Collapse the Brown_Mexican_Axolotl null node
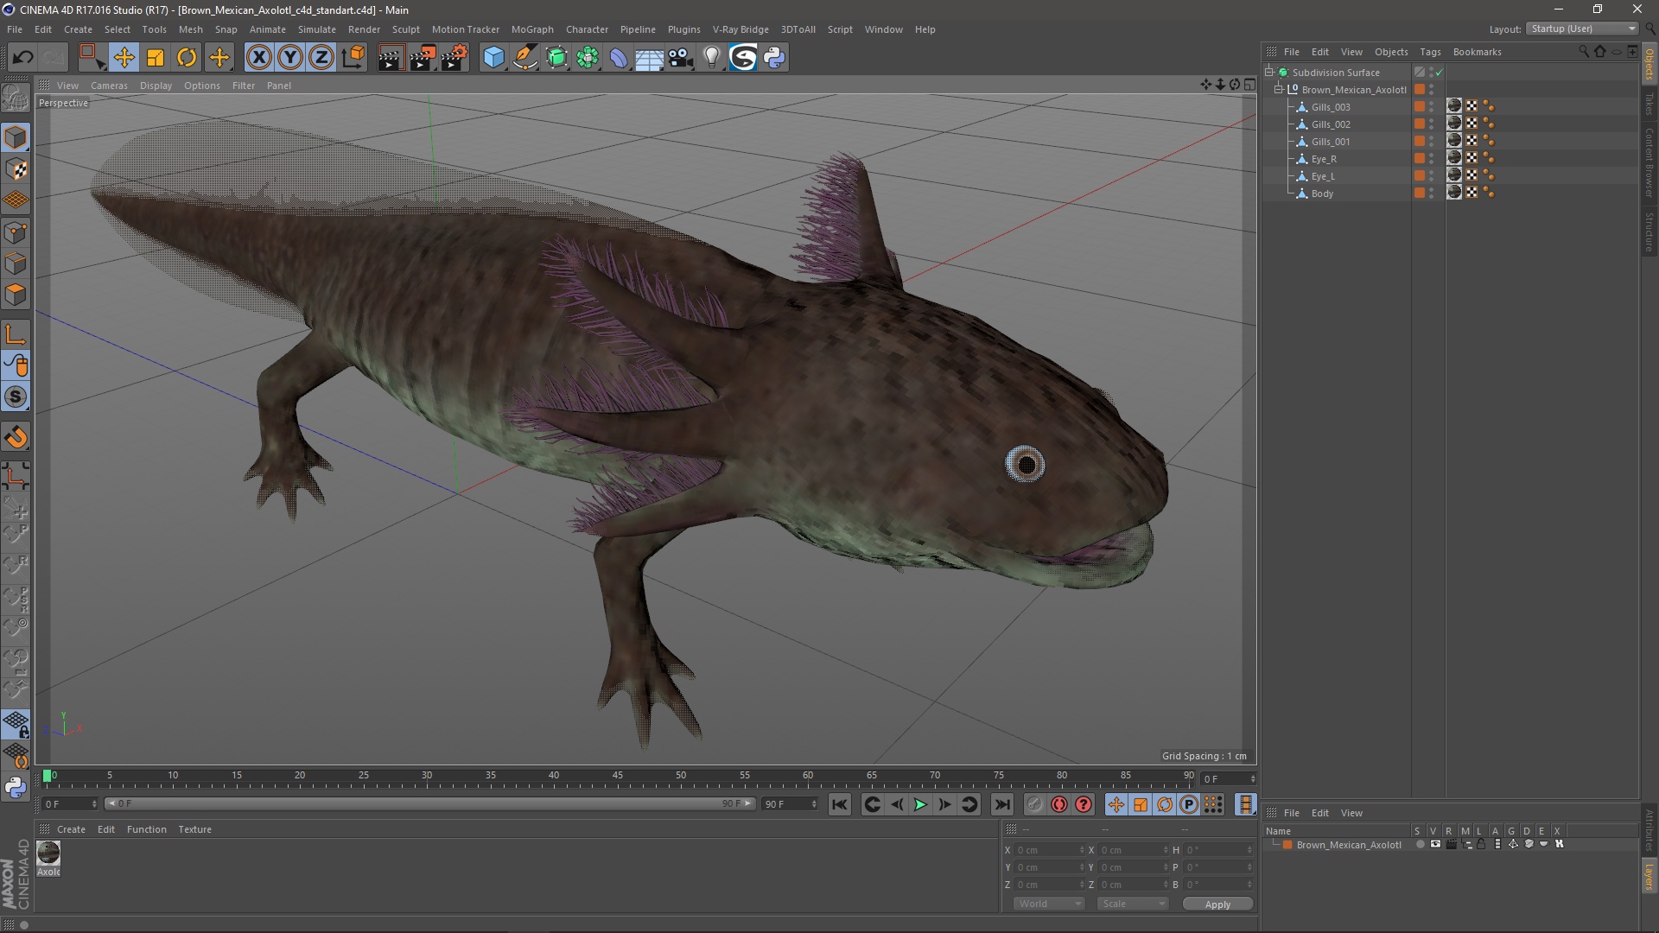Image resolution: width=1659 pixels, height=933 pixels. pyautogui.click(x=1279, y=90)
